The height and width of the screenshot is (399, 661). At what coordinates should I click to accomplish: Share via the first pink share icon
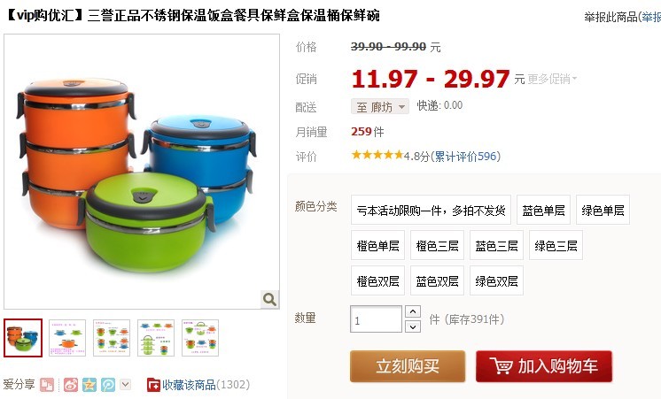[x=47, y=385]
